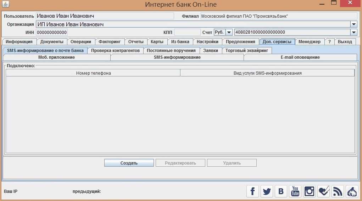Click the Foursquare check-in icon

pyautogui.click(x=323, y=191)
